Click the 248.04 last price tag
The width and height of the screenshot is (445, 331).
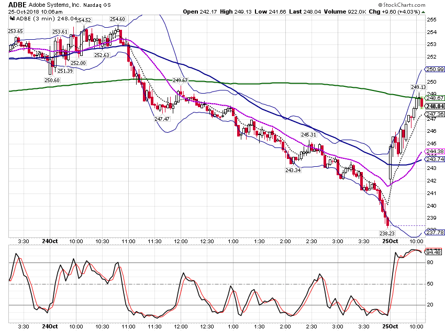coord(435,106)
